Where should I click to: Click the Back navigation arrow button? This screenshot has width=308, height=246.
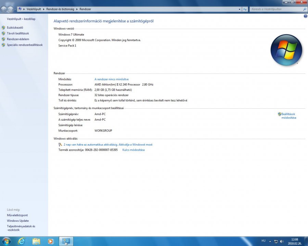[x=4, y=9]
